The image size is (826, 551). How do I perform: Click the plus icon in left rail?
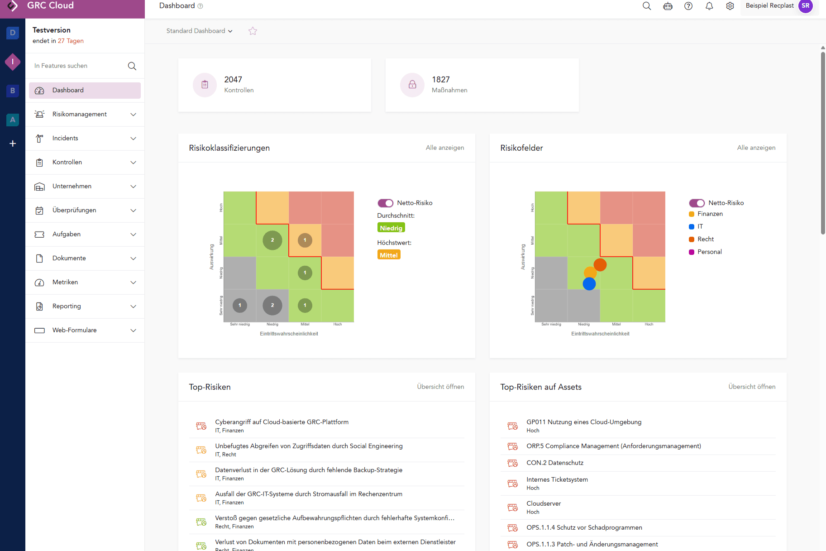pos(13,144)
